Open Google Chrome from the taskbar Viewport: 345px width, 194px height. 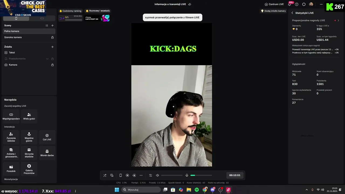[205, 190]
